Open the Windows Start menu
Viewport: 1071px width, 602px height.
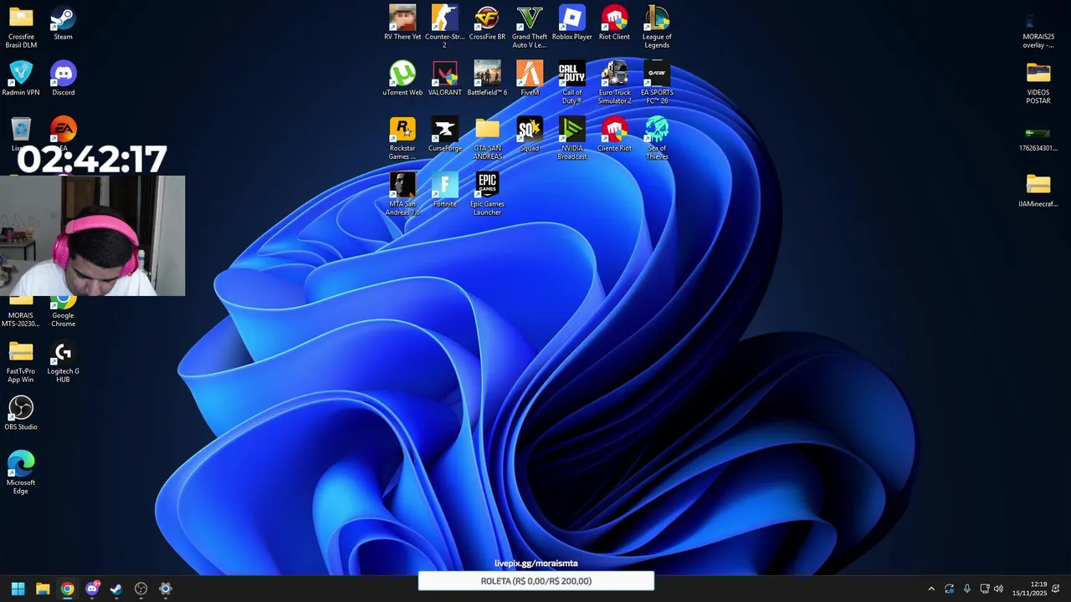click(x=18, y=589)
